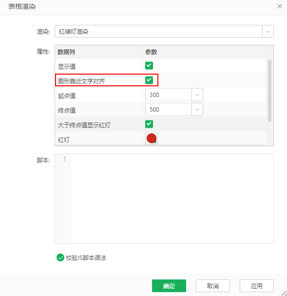Expand the 终点值 dropdown arrow
This screenshot has height=296, width=287.
click(197, 110)
